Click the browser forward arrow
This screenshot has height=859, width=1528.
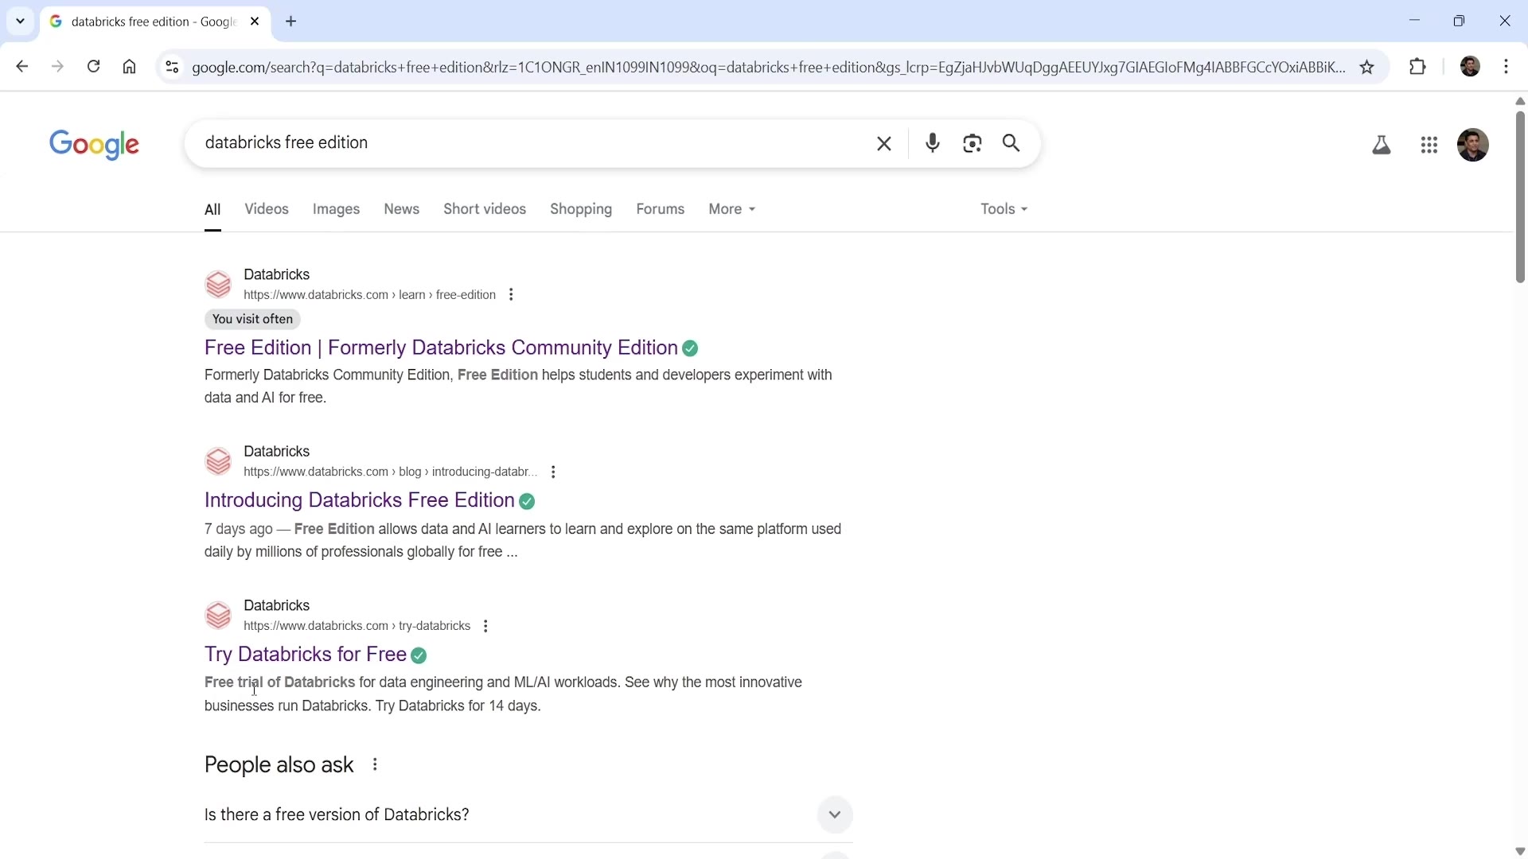tap(57, 67)
